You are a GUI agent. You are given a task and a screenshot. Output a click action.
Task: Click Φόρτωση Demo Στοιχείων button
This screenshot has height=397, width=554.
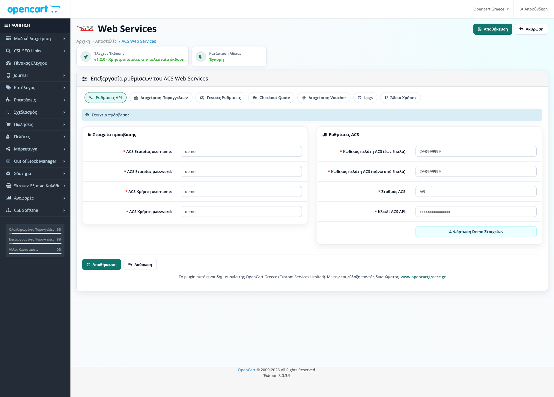(476, 232)
